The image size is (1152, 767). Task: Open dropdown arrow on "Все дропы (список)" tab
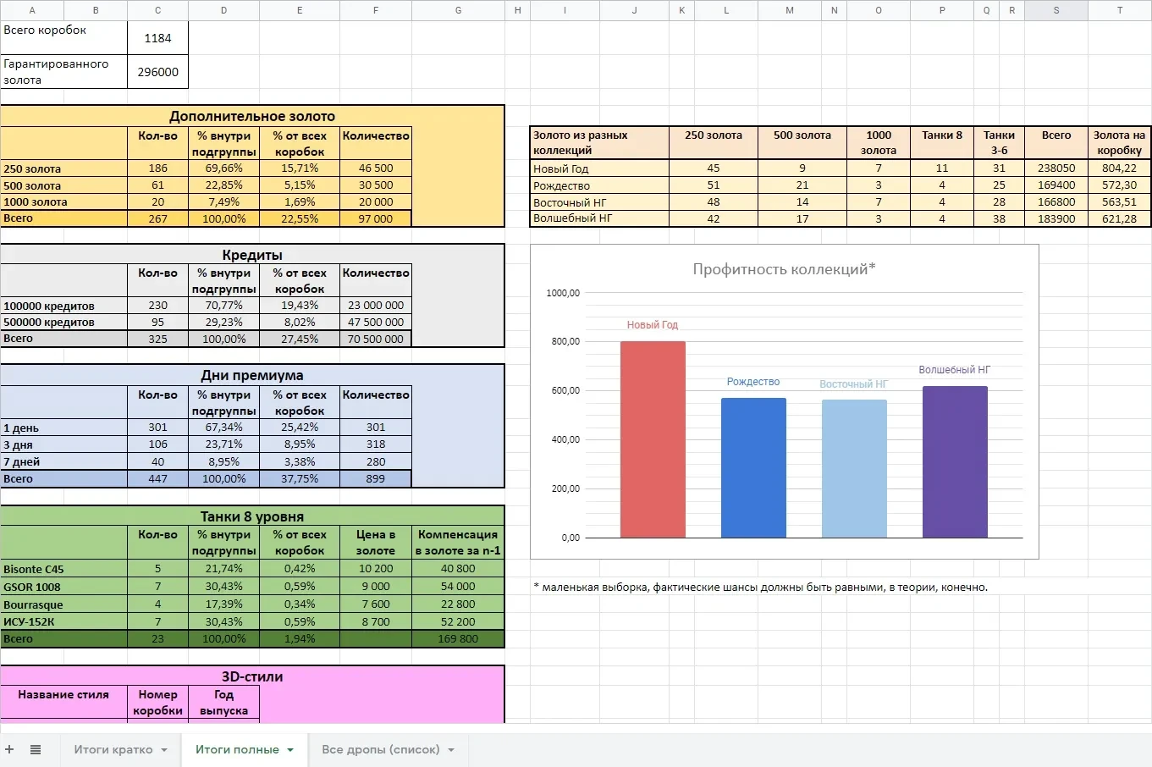coord(451,750)
